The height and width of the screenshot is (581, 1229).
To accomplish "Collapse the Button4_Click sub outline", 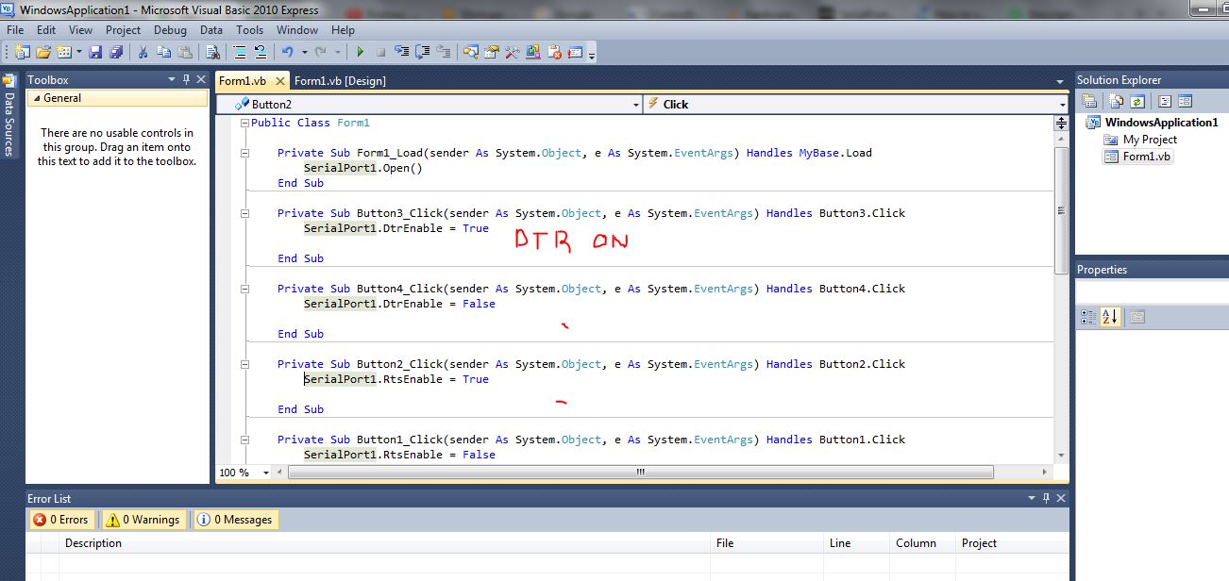I will 244,289.
